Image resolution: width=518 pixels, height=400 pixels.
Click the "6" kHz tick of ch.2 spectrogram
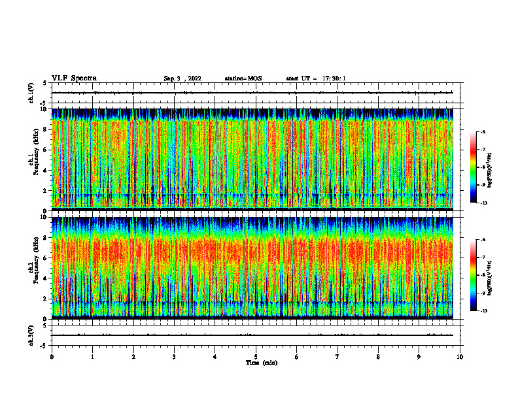point(45,258)
